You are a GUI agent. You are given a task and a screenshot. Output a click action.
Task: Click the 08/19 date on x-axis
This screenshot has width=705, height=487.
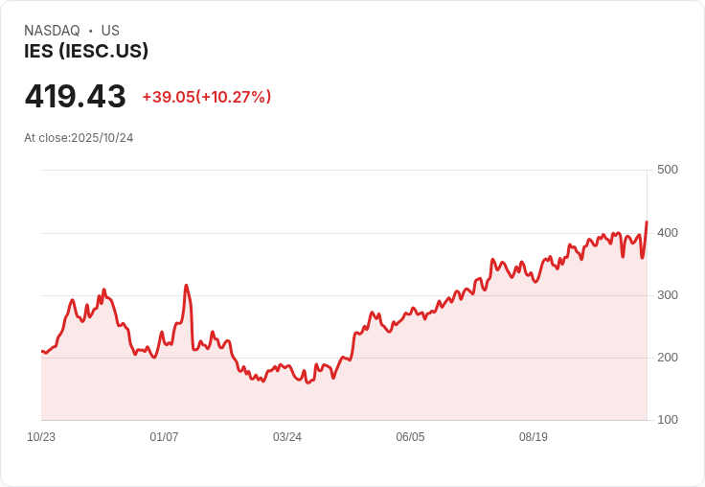click(x=534, y=437)
